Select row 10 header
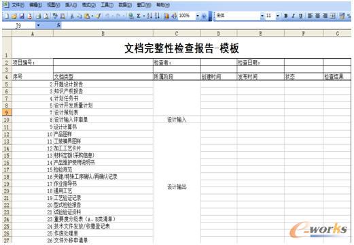This screenshot has height=245, width=354. click(x=7, y=120)
